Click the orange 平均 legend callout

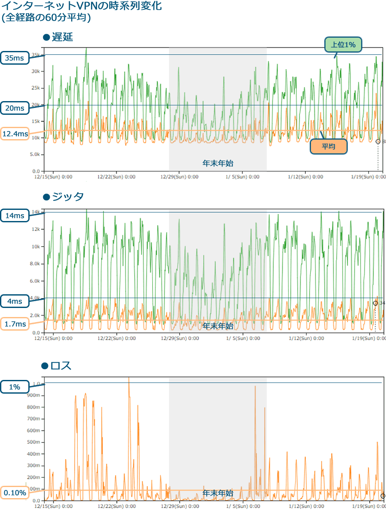click(329, 146)
